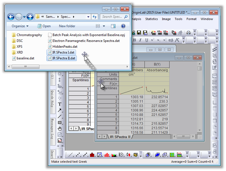Click the Search Spectroscopy input field

coord(112,17)
